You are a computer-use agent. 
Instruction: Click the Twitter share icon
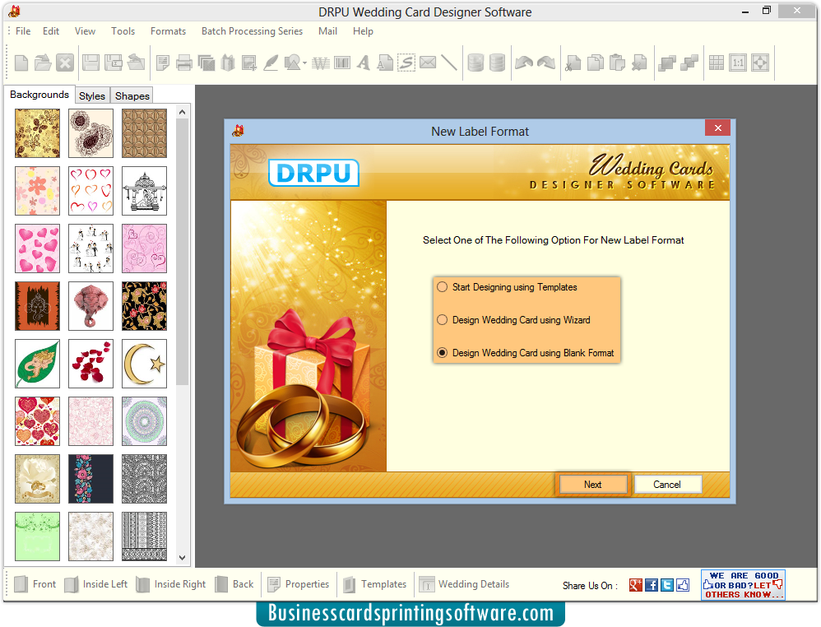[x=667, y=585]
